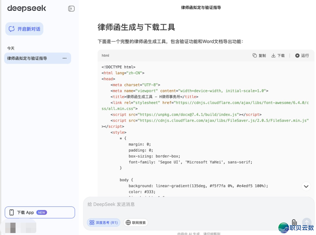Click the html language label of code block

(105, 56)
